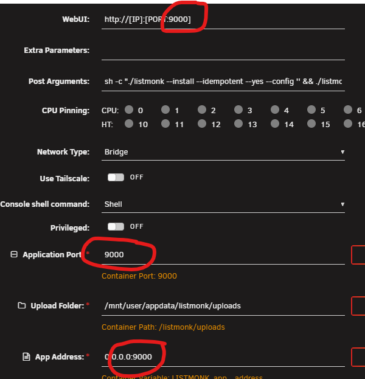Screen dimensions: 365x379
Task: Click the Upload Folder icon
Action: point(22,305)
